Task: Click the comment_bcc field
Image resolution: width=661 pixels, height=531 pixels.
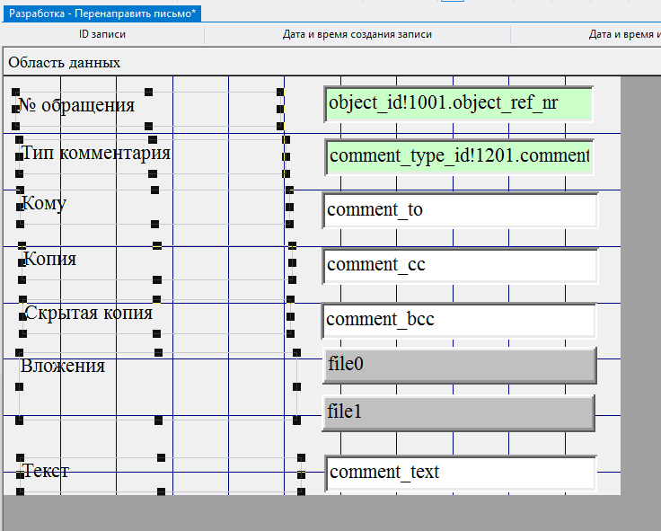Action: 458,320
